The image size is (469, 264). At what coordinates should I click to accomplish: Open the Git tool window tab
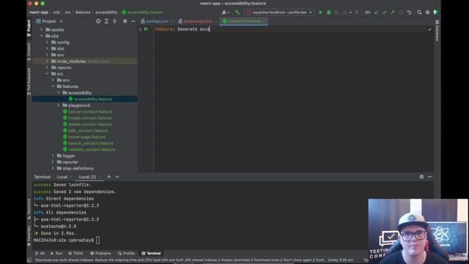click(40, 253)
